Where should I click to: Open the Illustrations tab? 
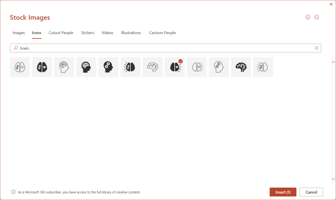point(131,33)
